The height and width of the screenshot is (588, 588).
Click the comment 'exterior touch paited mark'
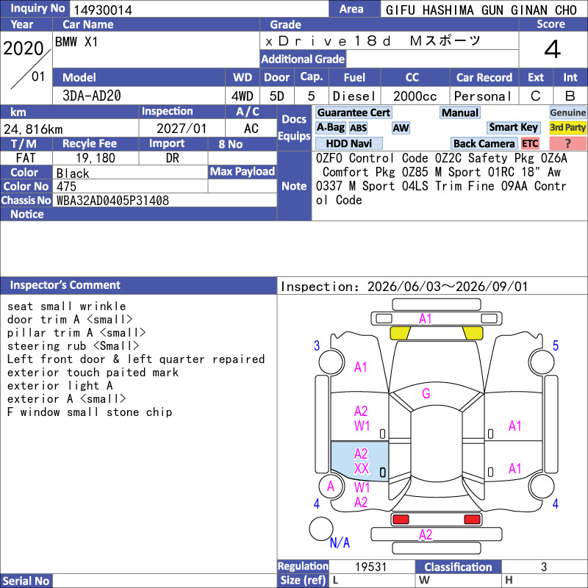coord(93,373)
